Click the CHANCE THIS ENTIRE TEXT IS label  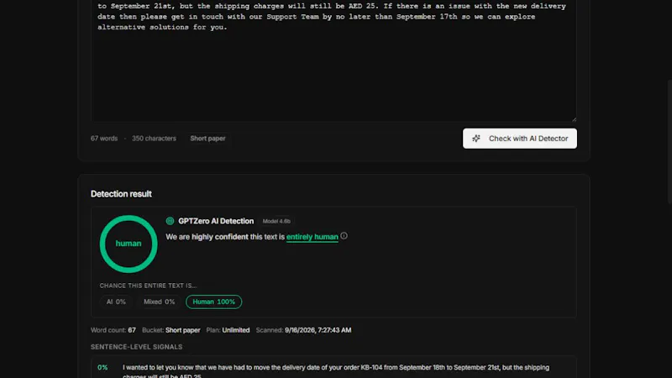[148, 286]
